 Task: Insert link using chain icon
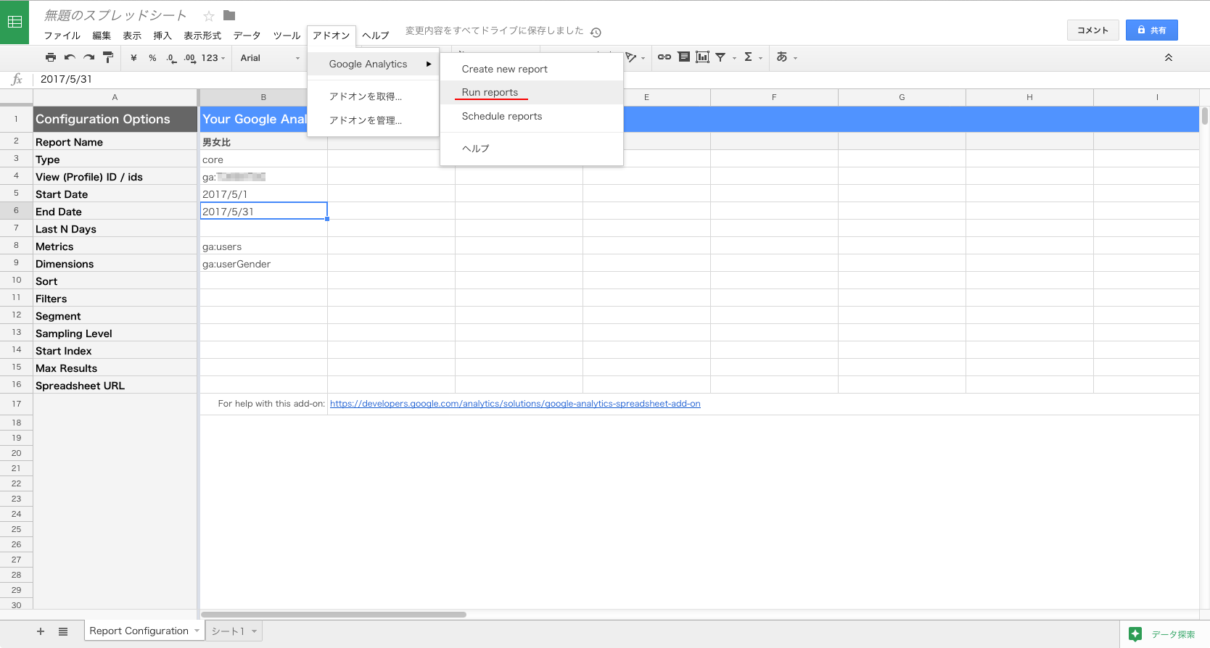[x=664, y=57]
